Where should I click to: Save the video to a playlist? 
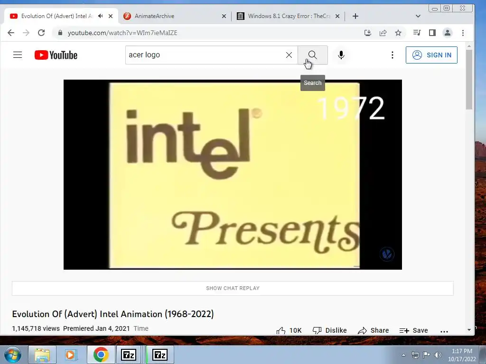tap(414, 330)
